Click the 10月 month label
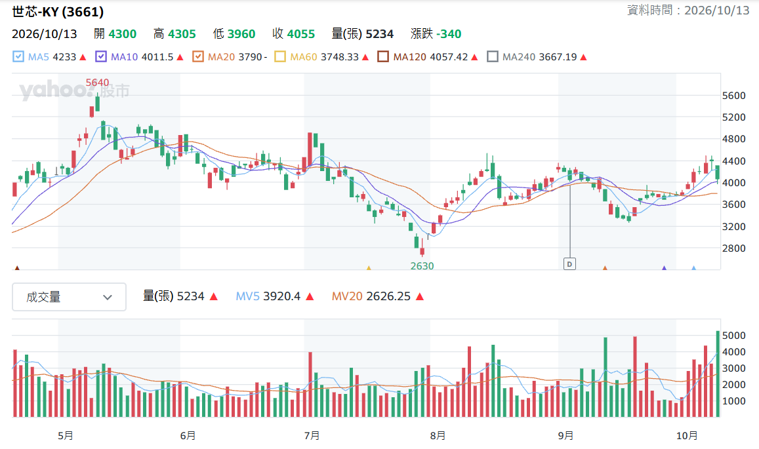 (x=687, y=436)
